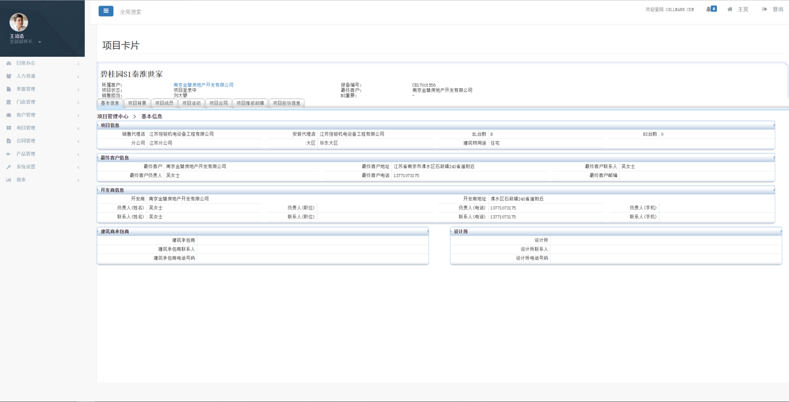Open 南京金磐房地产开发有限公司 customer link
The image size is (789, 402).
[x=203, y=85]
